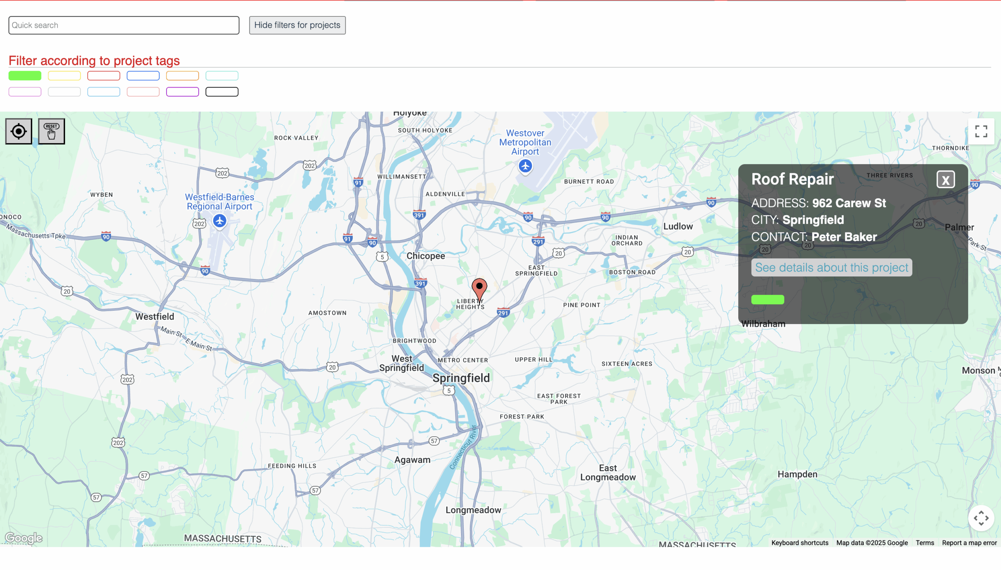1001x570 pixels.
Task: Click the Agawam map label
Action: (x=412, y=460)
